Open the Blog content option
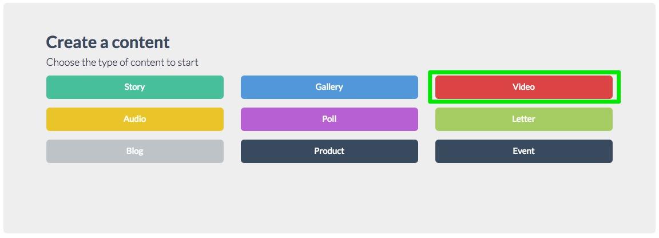The height and width of the screenshot is (238, 659). [134, 151]
